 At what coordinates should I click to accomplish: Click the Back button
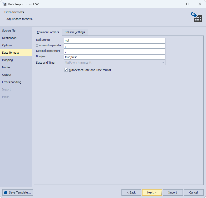(131, 192)
